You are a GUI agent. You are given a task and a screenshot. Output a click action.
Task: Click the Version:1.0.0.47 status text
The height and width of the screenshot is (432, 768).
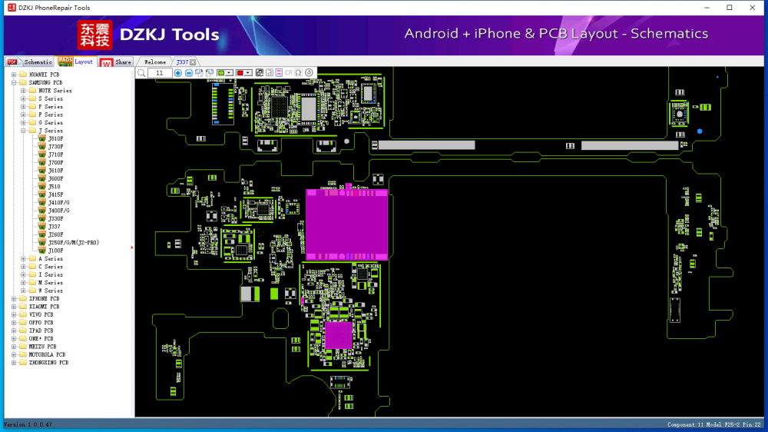(x=28, y=424)
